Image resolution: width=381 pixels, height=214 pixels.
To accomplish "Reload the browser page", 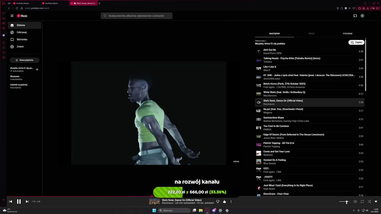I will [x=17, y=8].
